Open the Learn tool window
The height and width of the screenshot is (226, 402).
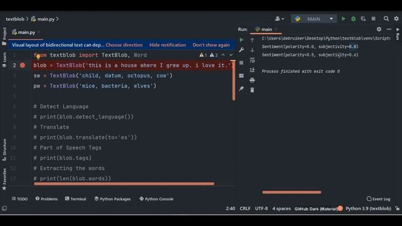click(x=4, y=60)
